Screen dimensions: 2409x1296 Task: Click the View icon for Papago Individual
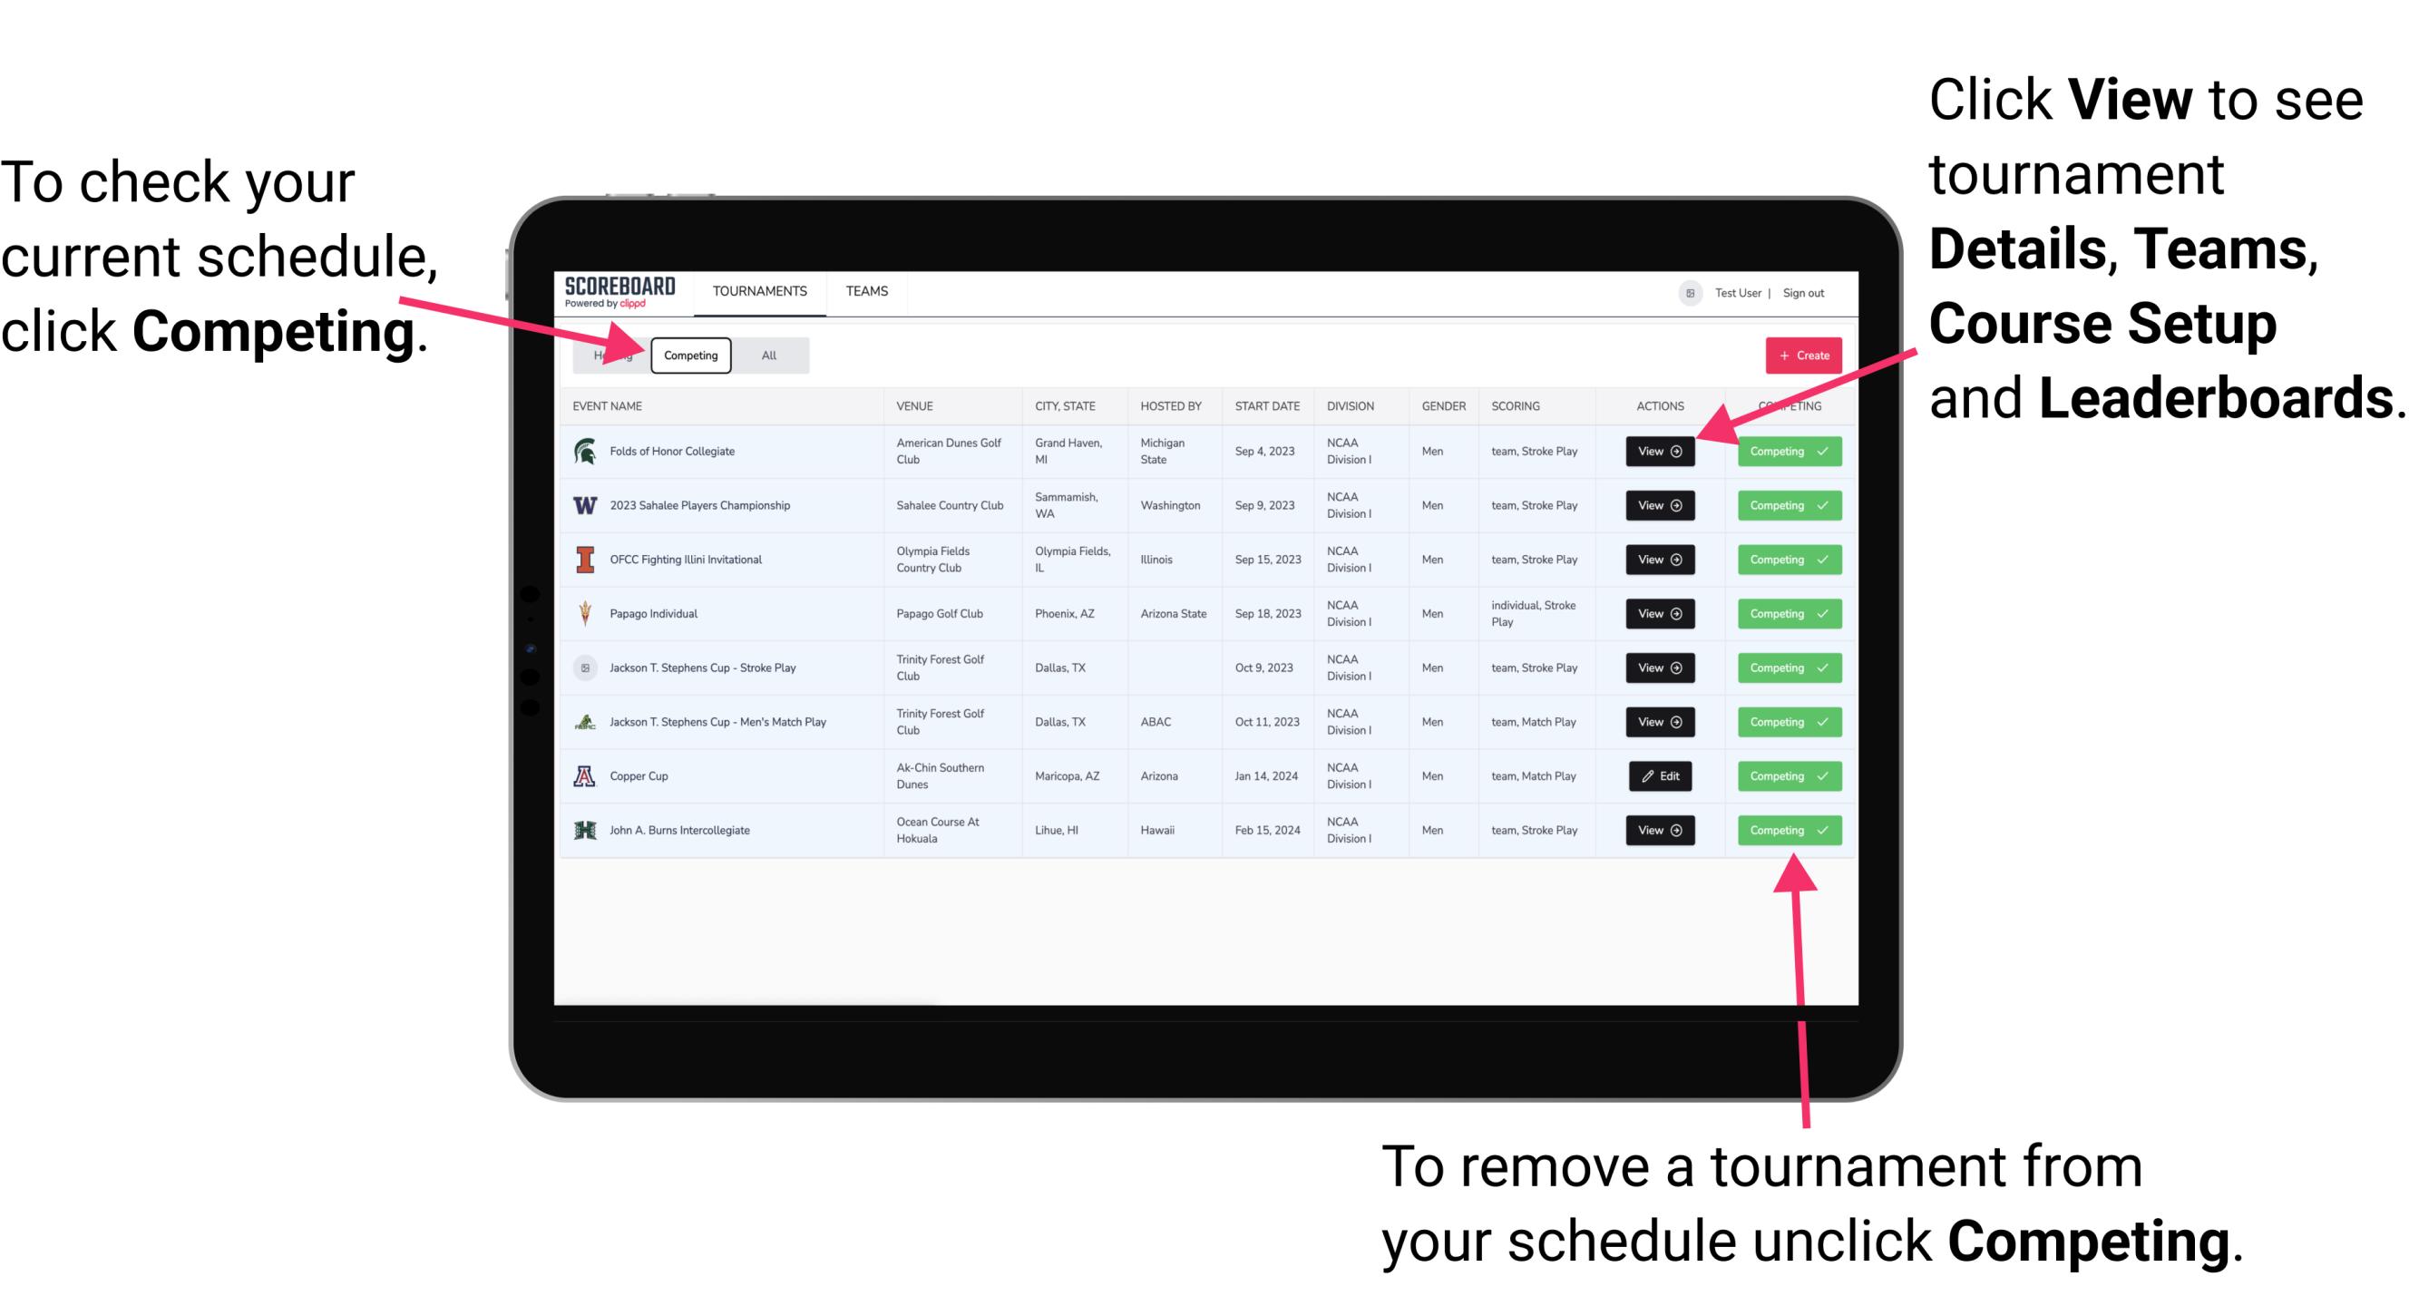[1659, 615]
